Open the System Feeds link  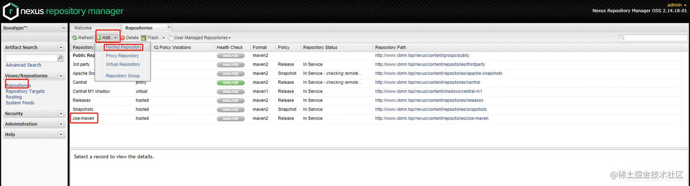pyautogui.click(x=20, y=103)
